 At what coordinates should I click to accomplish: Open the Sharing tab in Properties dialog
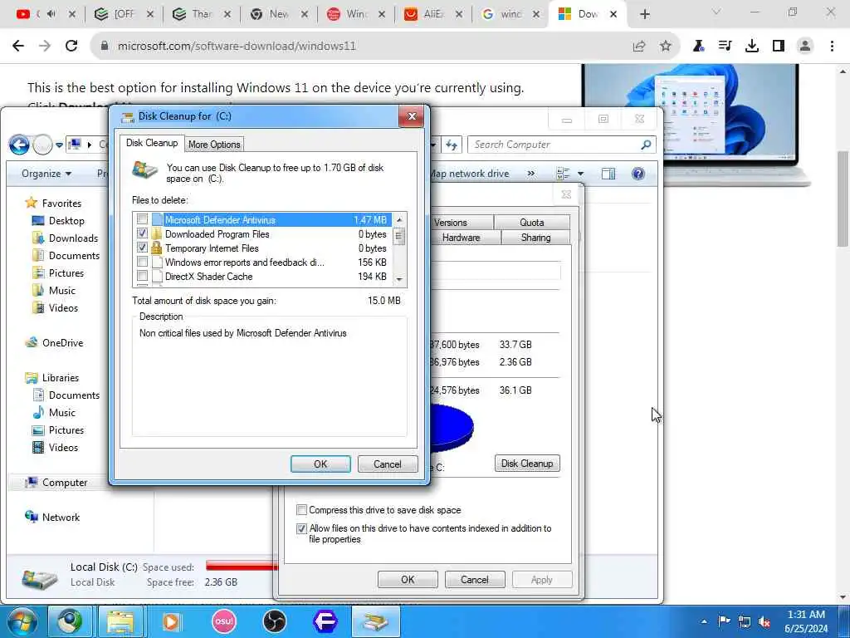(535, 238)
